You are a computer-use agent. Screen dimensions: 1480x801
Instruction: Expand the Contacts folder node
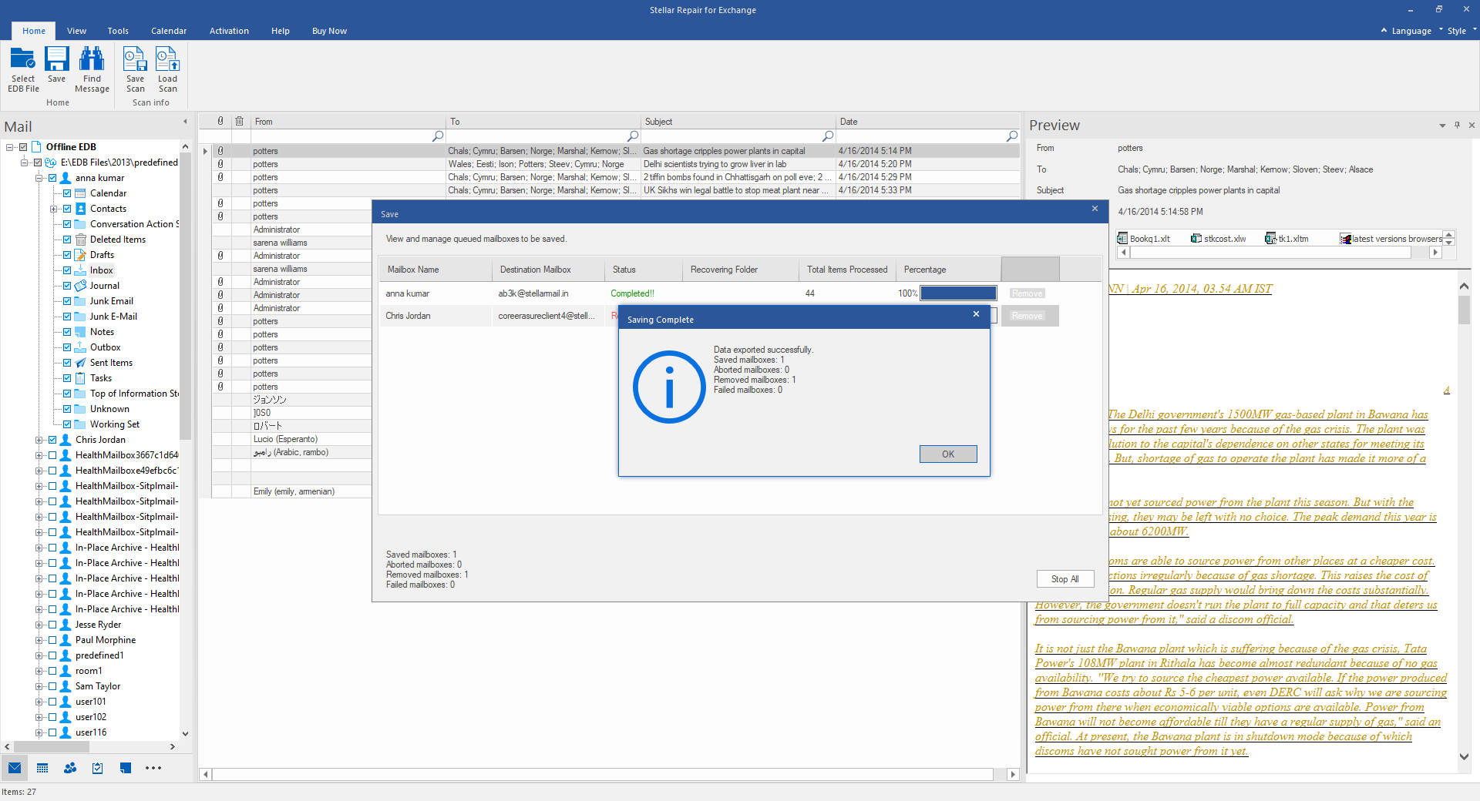53,209
